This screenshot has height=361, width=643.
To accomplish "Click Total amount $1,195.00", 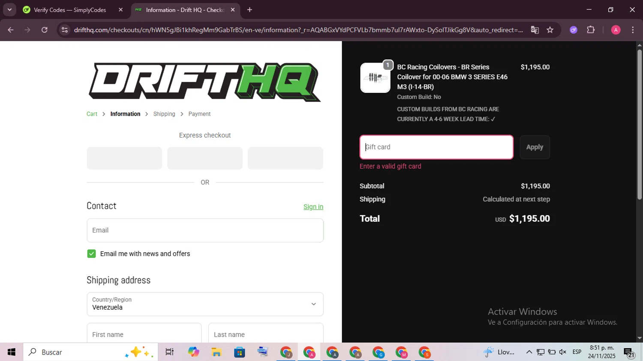I will coord(529,218).
